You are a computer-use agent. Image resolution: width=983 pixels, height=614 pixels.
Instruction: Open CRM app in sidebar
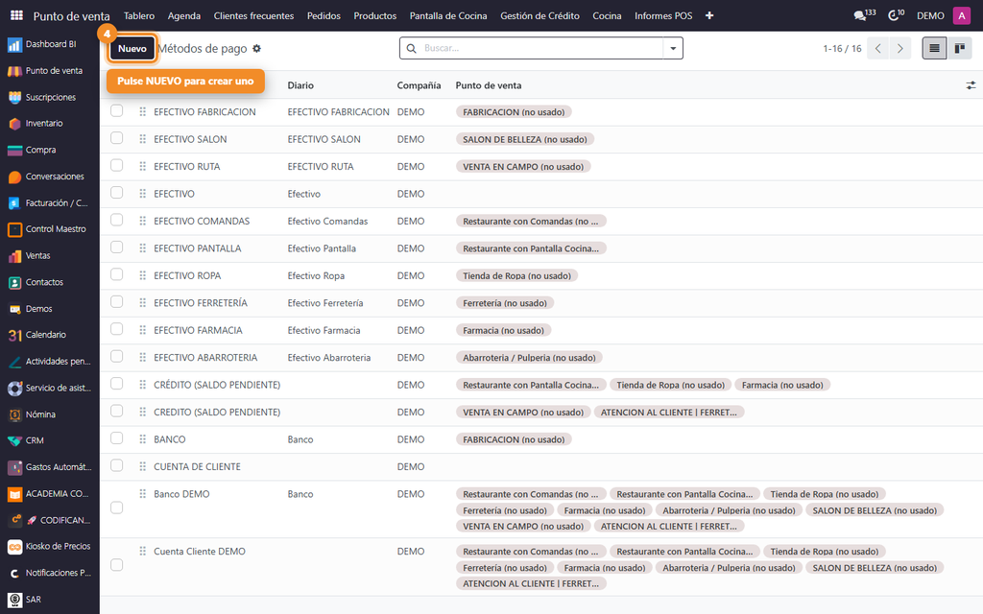pyautogui.click(x=50, y=440)
